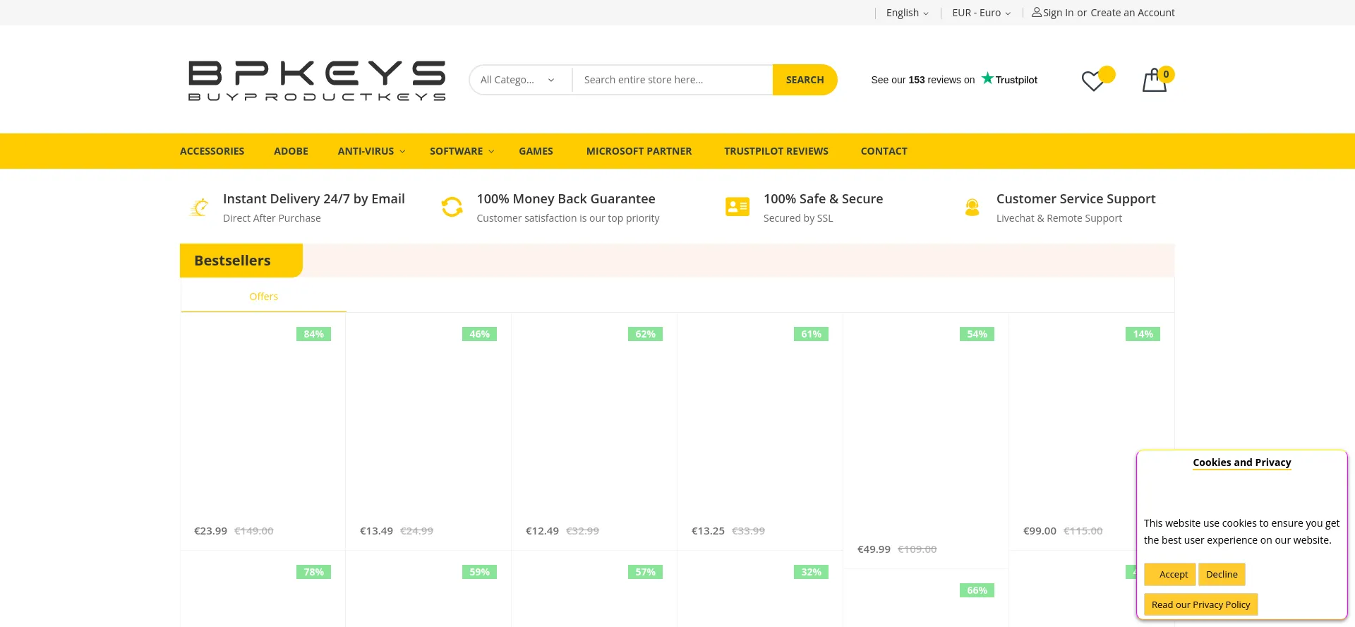
Task: Open the wishlist heart icon
Action: [x=1092, y=81]
